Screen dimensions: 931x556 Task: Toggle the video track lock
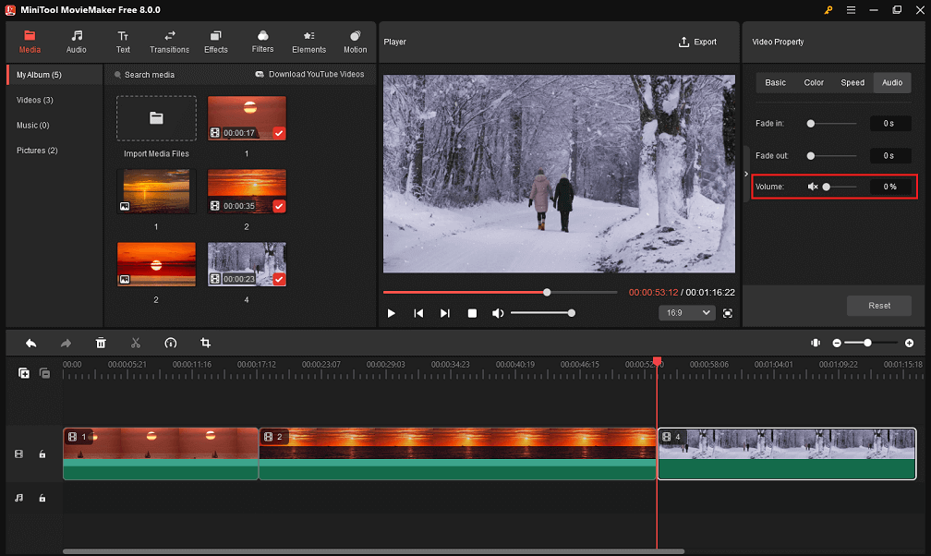42,454
